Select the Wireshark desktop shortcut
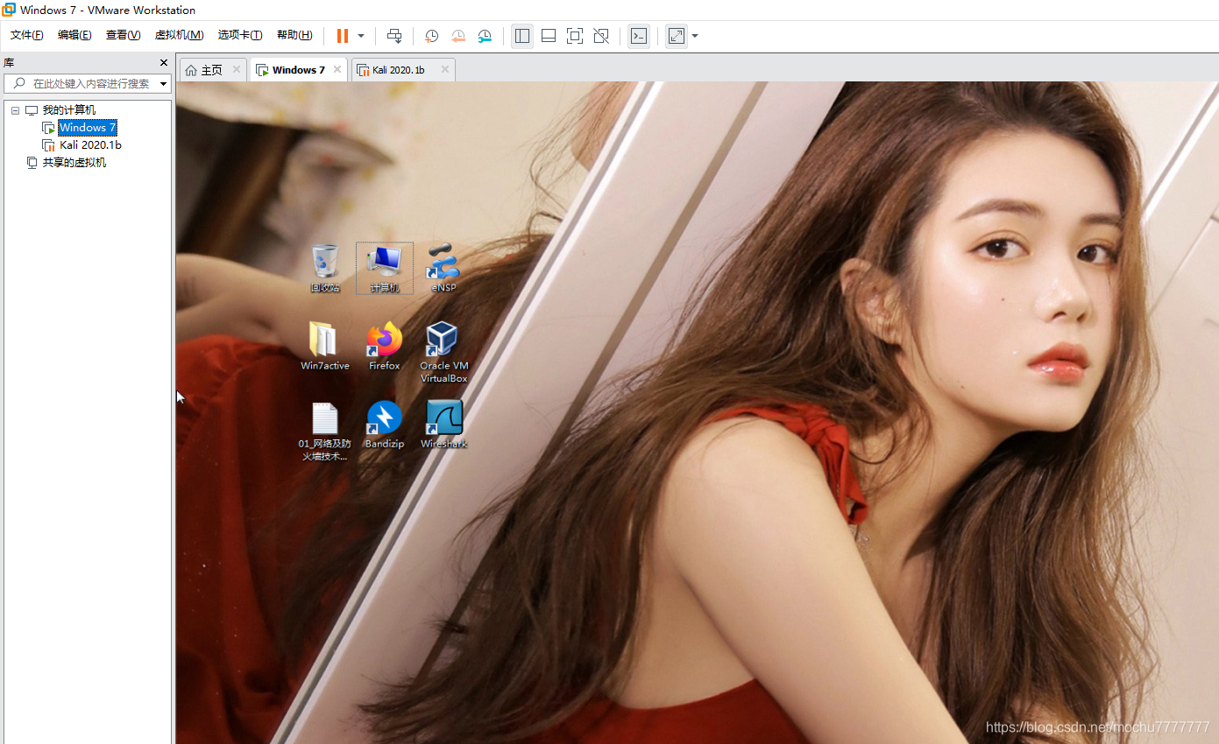The width and height of the screenshot is (1219, 744). (x=443, y=425)
